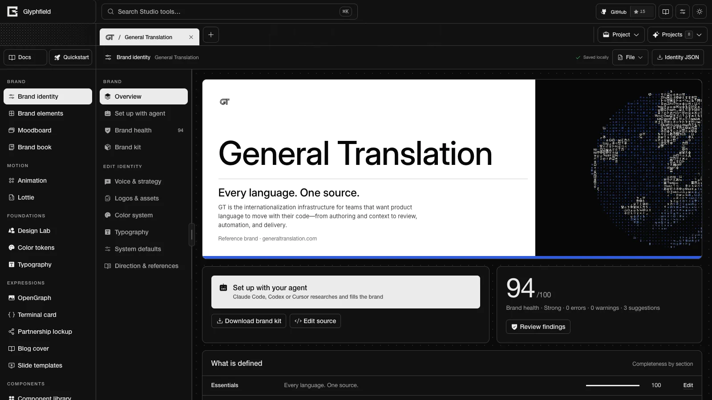Click the Partnership lockup share icon
Viewport: 712px width, 400px height.
pos(12,332)
